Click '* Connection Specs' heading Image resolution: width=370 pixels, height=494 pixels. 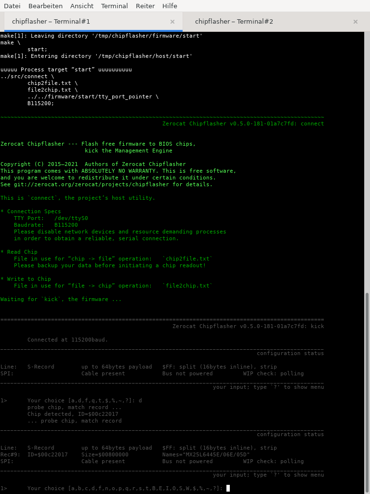(30, 211)
